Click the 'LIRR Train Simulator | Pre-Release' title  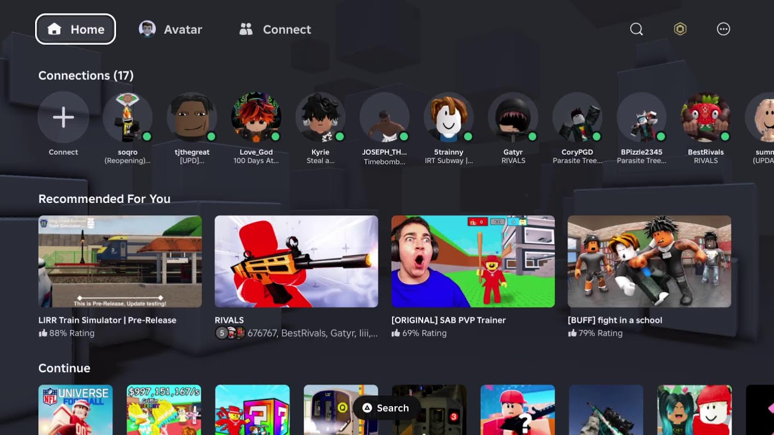coord(108,320)
